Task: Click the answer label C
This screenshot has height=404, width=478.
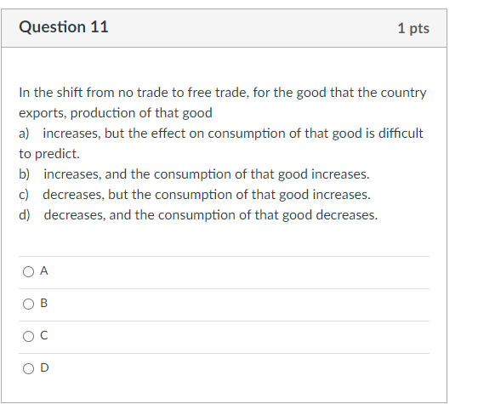Action: pyautogui.click(x=44, y=335)
